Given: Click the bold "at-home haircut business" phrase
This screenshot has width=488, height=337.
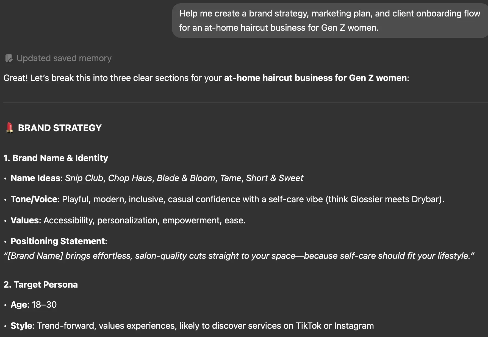Looking at the screenshot, I should coord(278,78).
